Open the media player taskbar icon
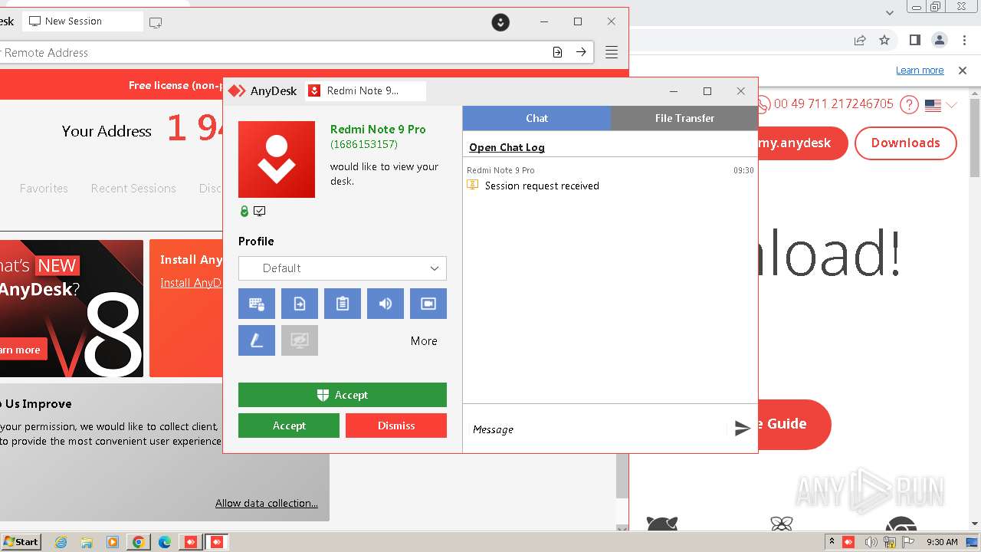 coord(113,542)
